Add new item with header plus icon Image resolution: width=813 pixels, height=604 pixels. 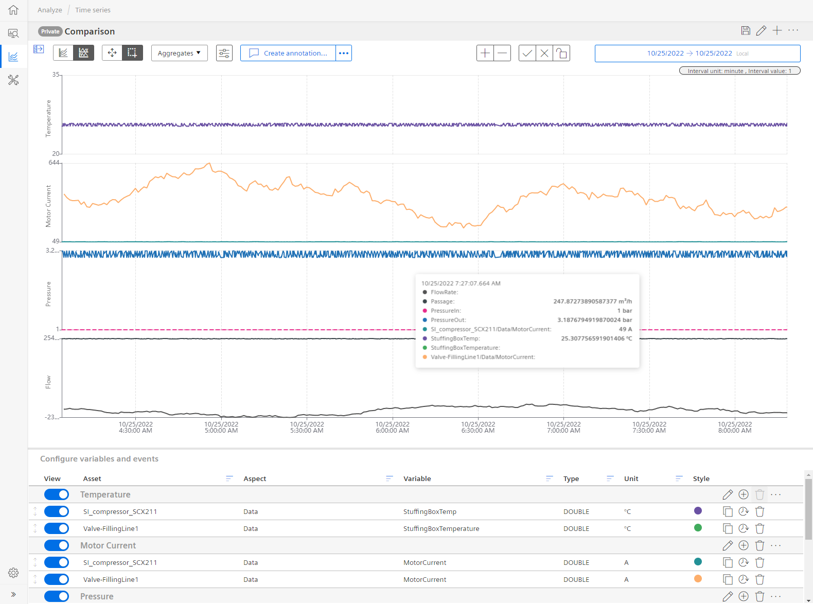(777, 30)
